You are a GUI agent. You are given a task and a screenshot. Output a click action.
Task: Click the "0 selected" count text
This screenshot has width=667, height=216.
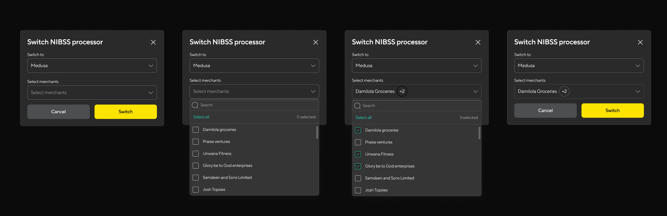point(306,117)
